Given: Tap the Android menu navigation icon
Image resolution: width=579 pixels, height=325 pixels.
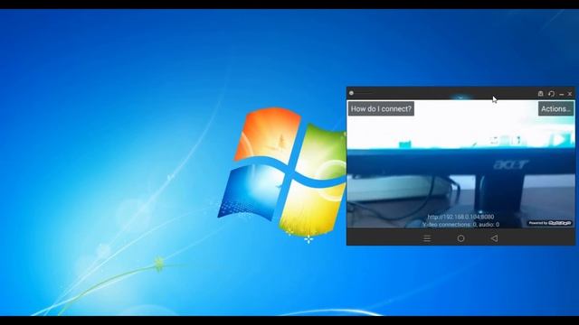Looking at the screenshot, I should tap(427, 238).
